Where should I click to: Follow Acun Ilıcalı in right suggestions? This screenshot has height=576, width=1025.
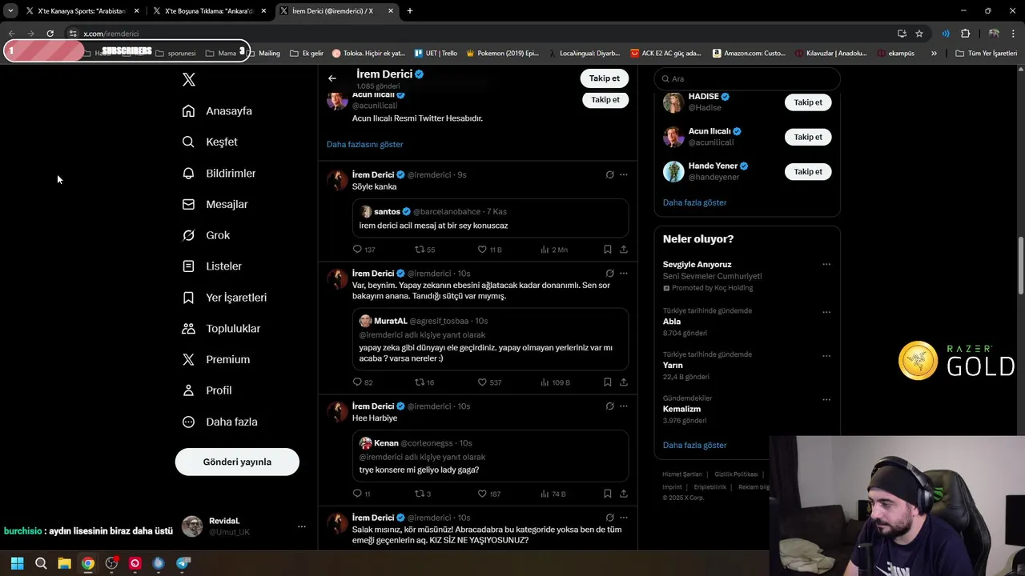click(x=808, y=137)
